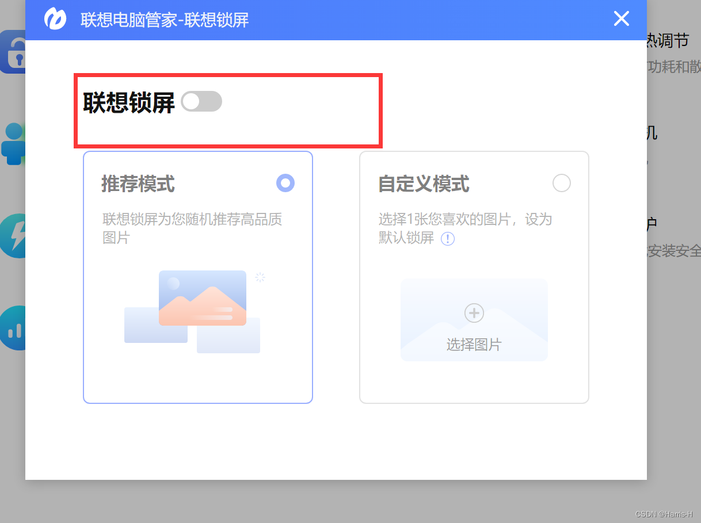Click the 推荐模式 heading text

point(138,184)
